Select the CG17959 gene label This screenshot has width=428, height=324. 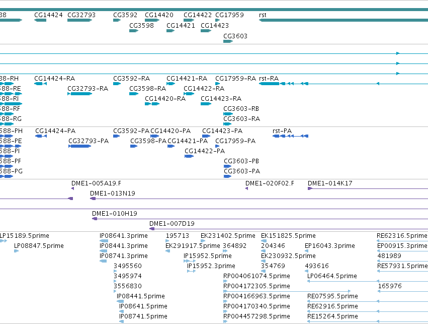(229, 15)
